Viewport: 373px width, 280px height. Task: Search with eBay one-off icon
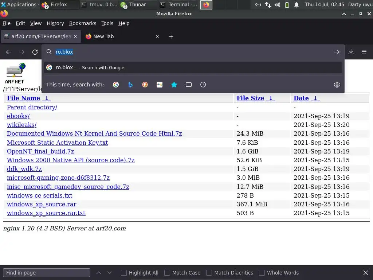[x=160, y=85]
